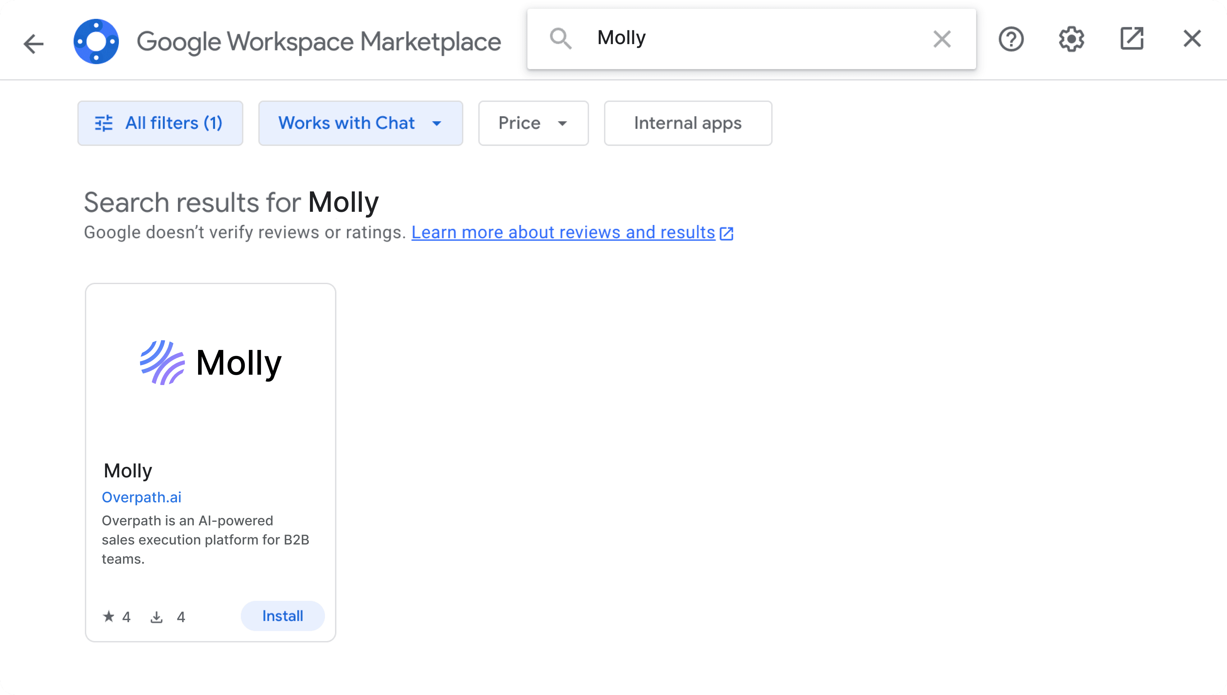This screenshot has height=695, width=1227.
Task: Expand the Price filter dropdown
Action: pos(533,123)
